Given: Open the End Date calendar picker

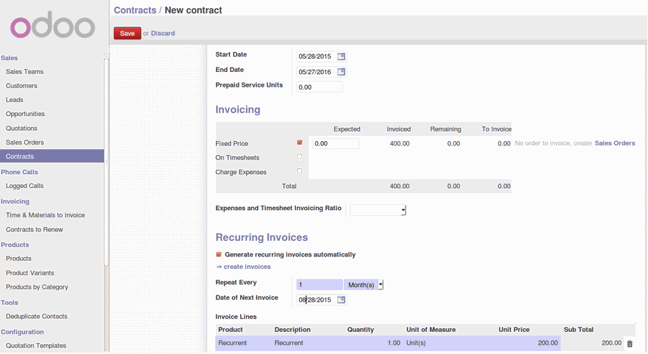Looking at the screenshot, I should [x=341, y=72].
